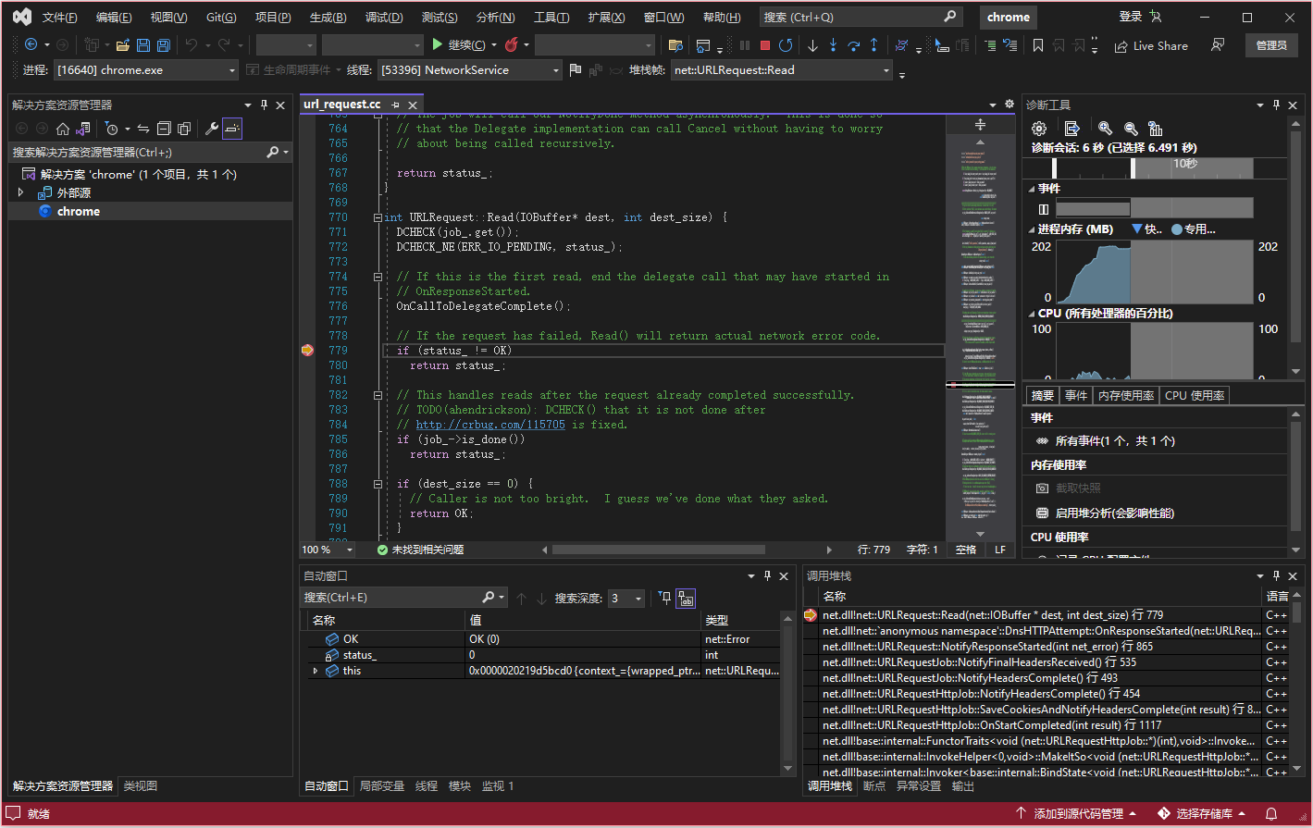Click the Step Out up-arrow icon

pyautogui.click(x=873, y=45)
